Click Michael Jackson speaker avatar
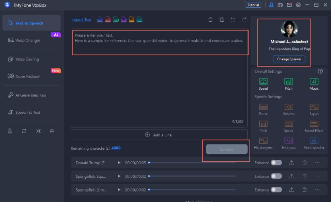This screenshot has height=202, width=331. click(x=289, y=29)
